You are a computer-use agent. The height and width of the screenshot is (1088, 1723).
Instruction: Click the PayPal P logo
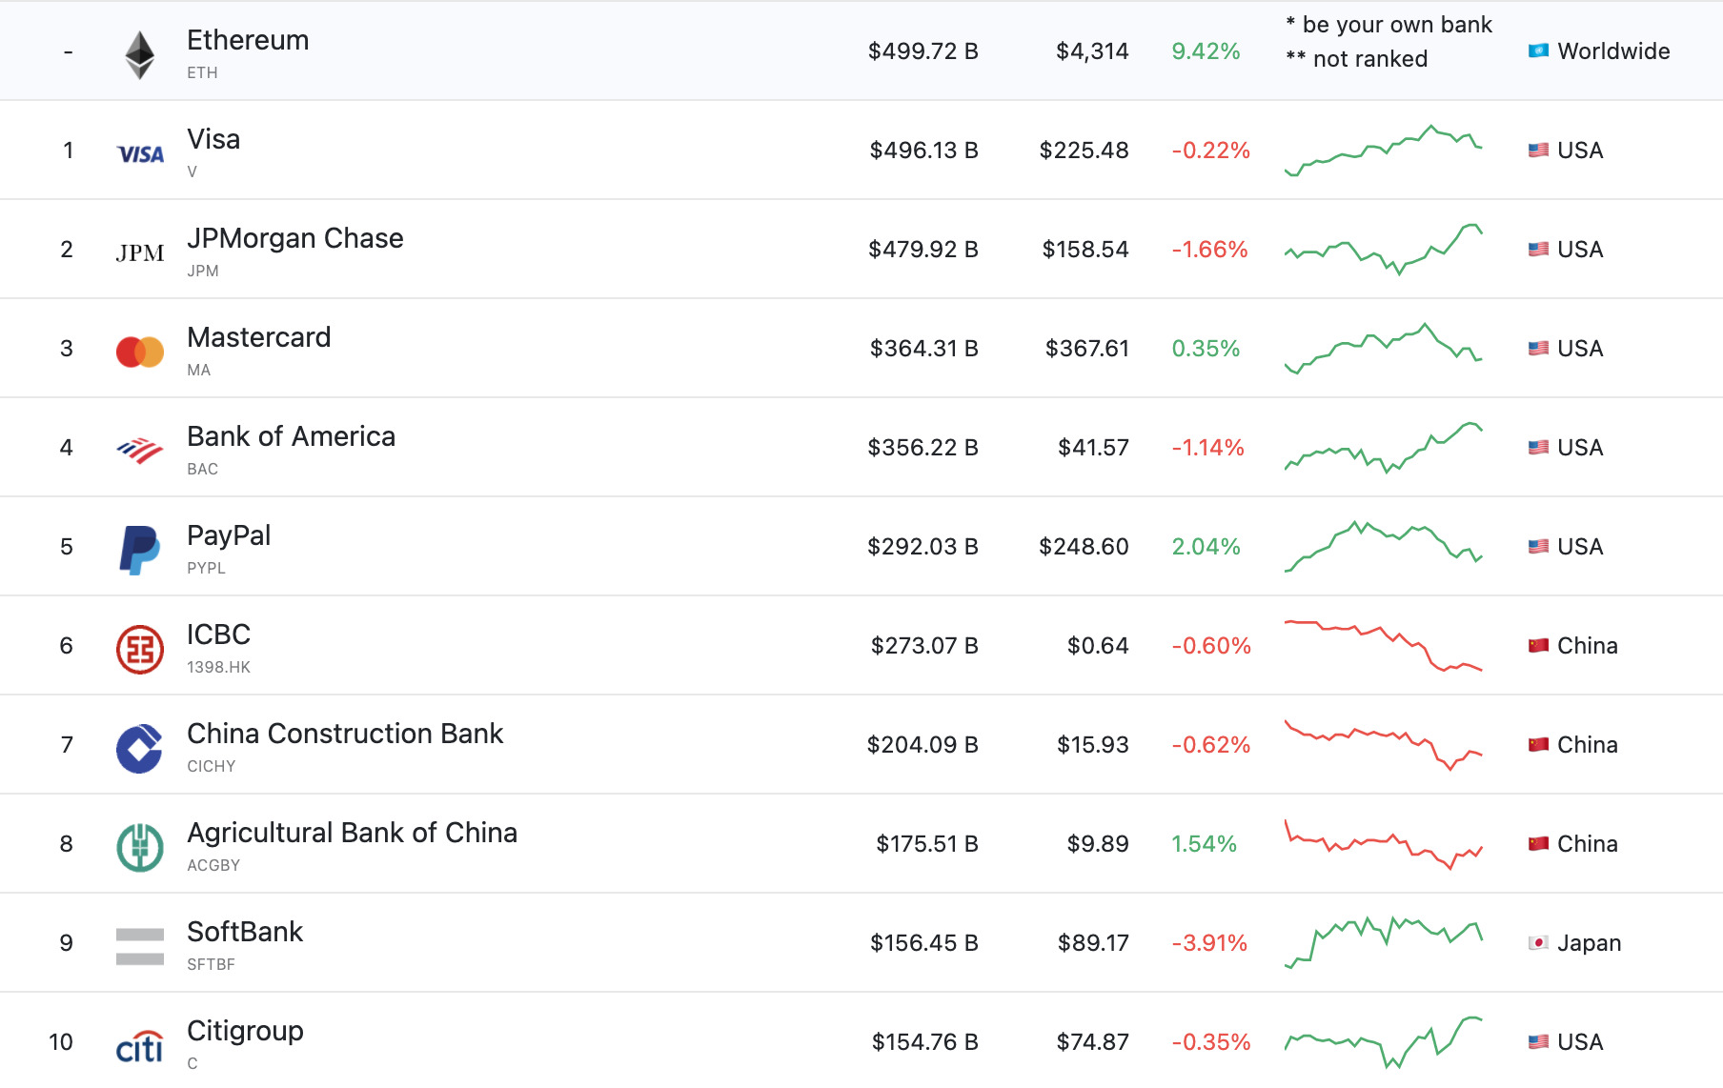pyautogui.click(x=140, y=550)
